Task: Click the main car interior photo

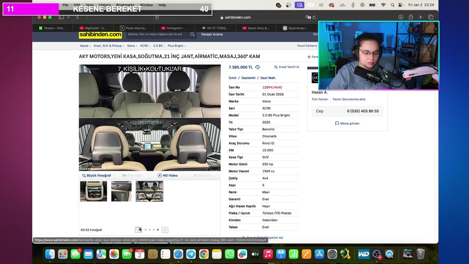Action: click(x=149, y=118)
